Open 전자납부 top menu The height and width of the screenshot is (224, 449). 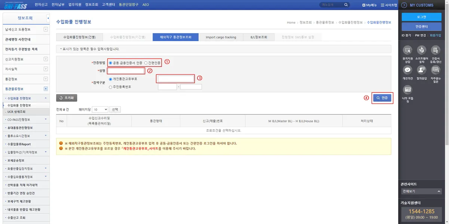(x=58, y=5)
